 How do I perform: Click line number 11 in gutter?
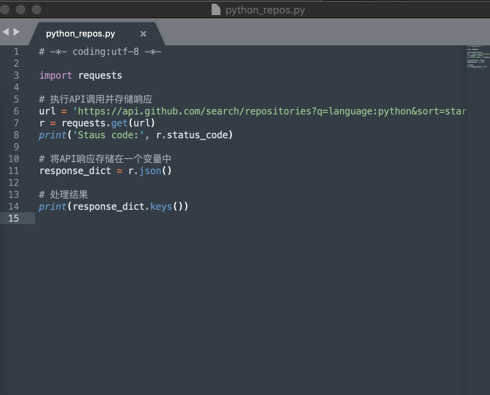click(x=14, y=171)
